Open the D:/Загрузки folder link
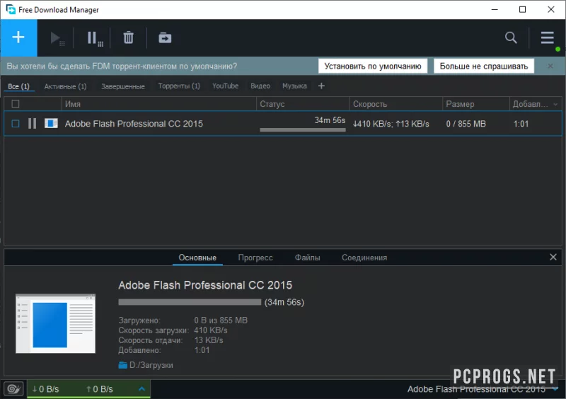Image resolution: width=566 pixels, height=399 pixels. coord(151,365)
